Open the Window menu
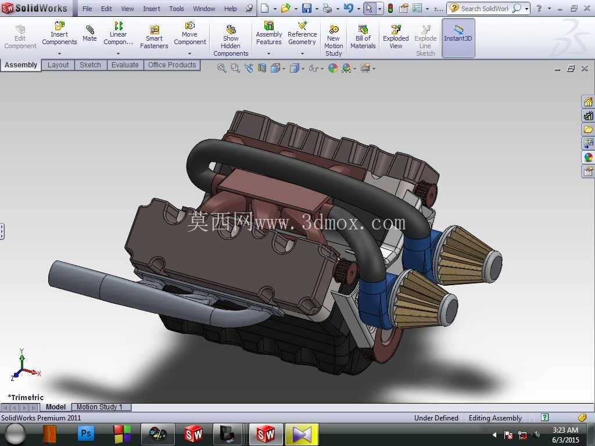The height and width of the screenshot is (446, 595). pos(204,8)
